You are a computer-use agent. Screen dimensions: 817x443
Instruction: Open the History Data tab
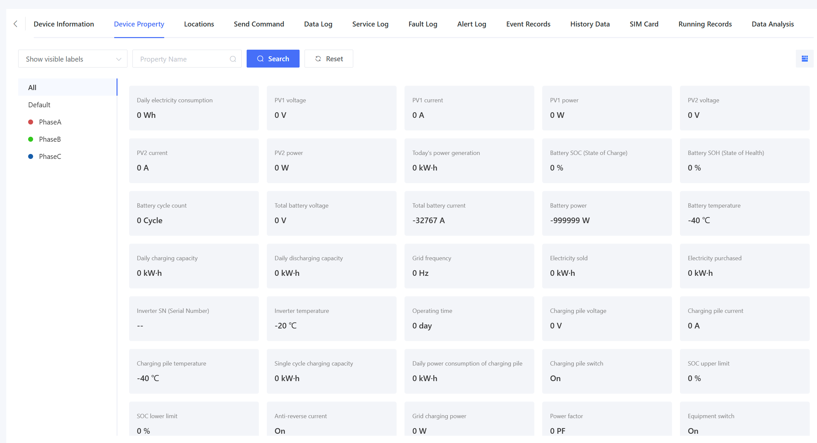click(590, 24)
